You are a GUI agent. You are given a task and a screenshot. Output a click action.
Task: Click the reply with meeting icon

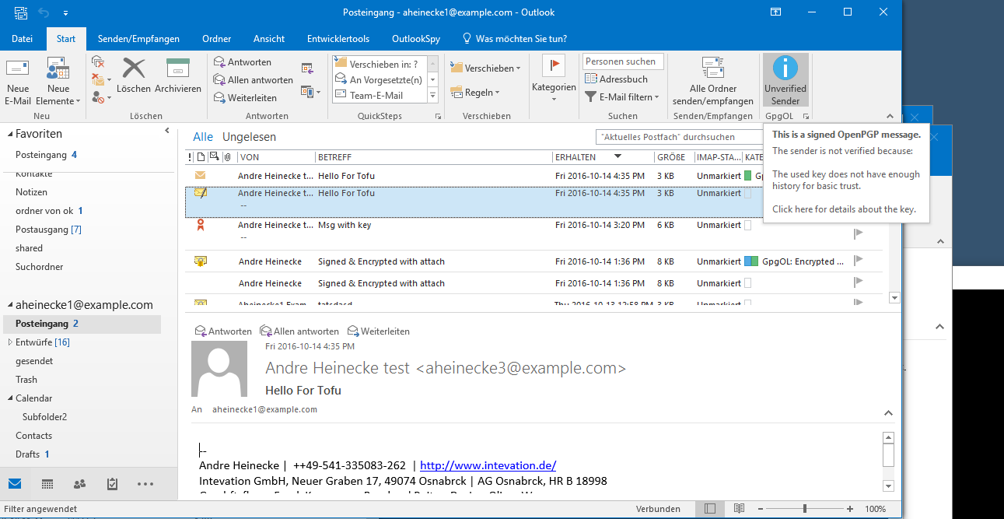[307, 68]
